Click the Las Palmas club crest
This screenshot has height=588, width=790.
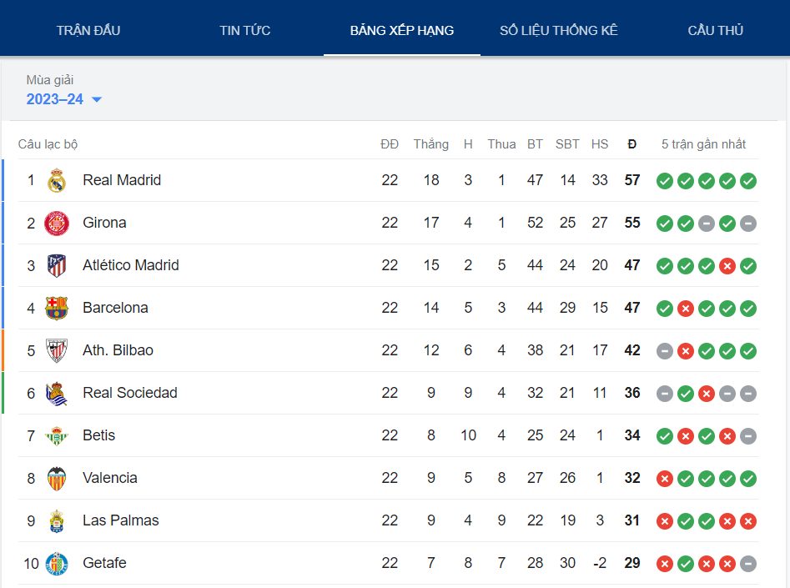pos(57,520)
